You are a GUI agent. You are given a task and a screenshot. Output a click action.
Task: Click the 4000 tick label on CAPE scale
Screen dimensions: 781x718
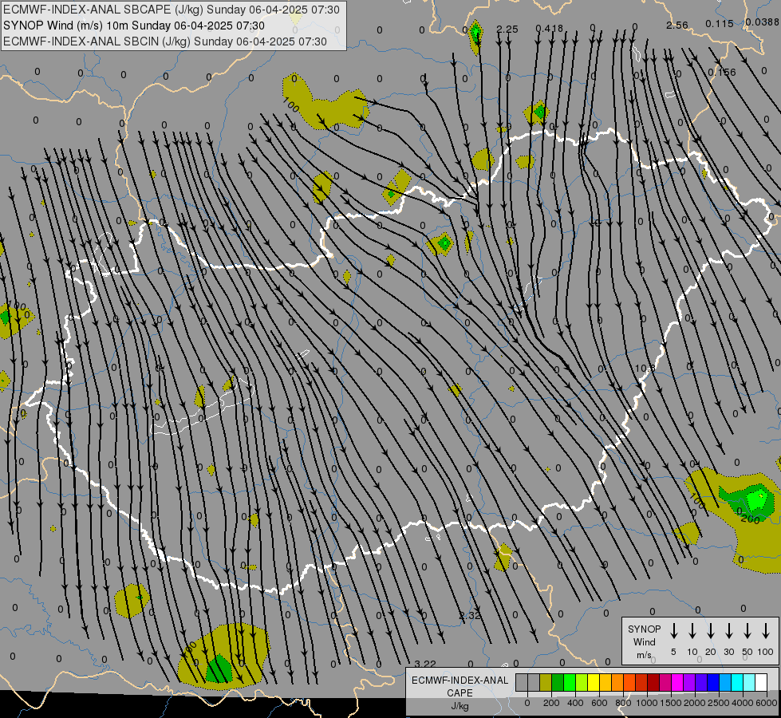(743, 703)
